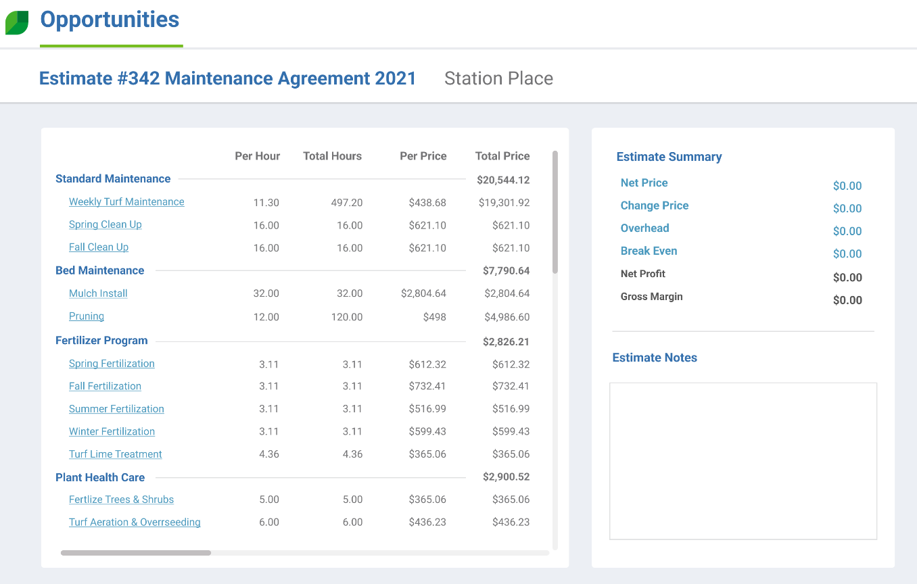Click the $4,986.60 Pruning total price
Screen dimensions: 917x584
[507, 317]
